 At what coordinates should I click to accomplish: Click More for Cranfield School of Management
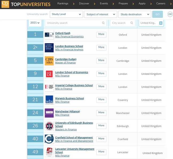point(101,139)
